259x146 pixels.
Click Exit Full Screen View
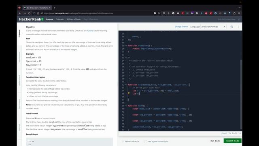pos(227,19)
